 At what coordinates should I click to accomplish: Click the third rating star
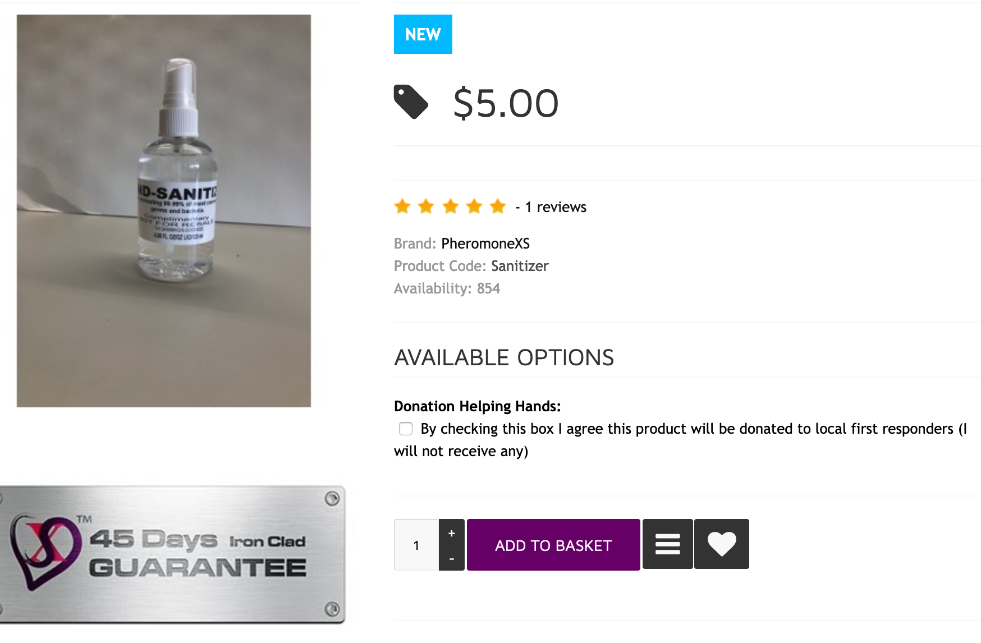click(x=450, y=206)
